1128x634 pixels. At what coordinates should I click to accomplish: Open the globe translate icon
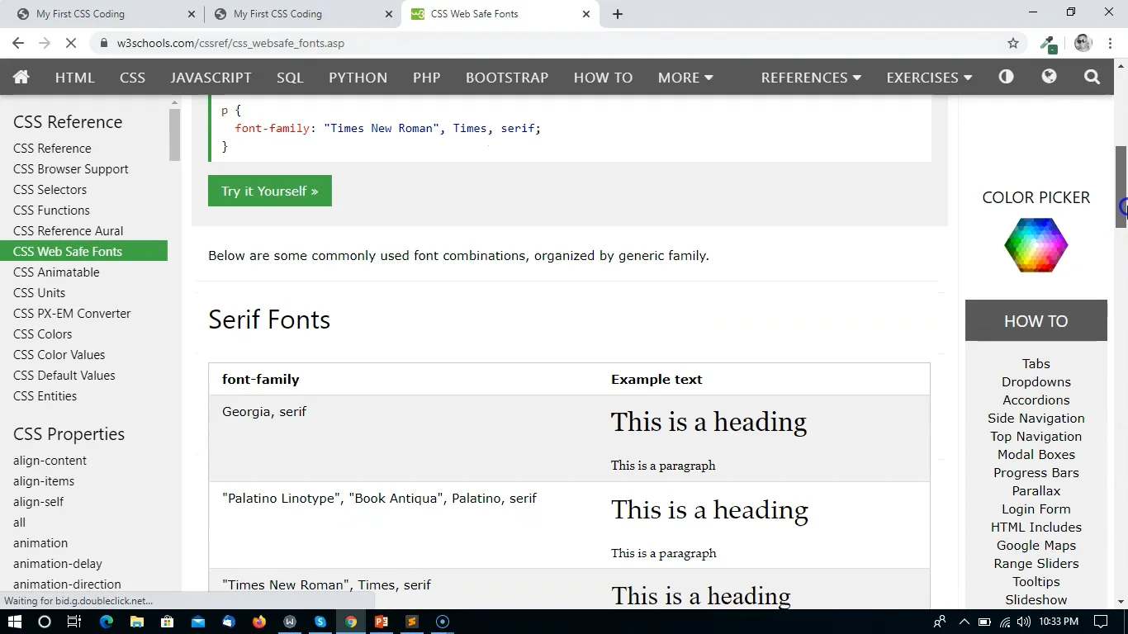click(x=1049, y=77)
